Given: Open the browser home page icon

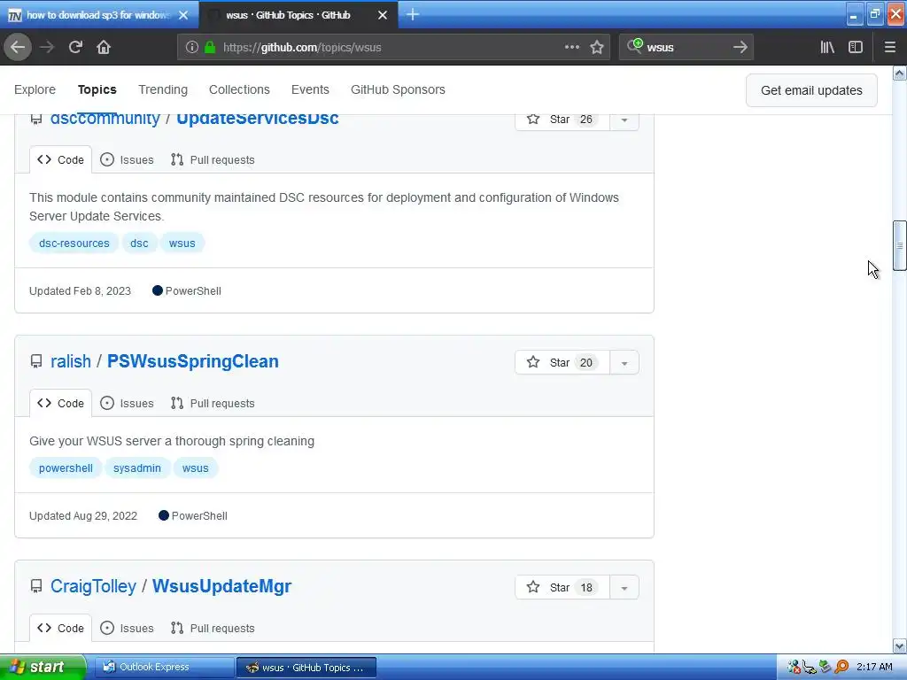Looking at the screenshot, I should coord(104,47).
